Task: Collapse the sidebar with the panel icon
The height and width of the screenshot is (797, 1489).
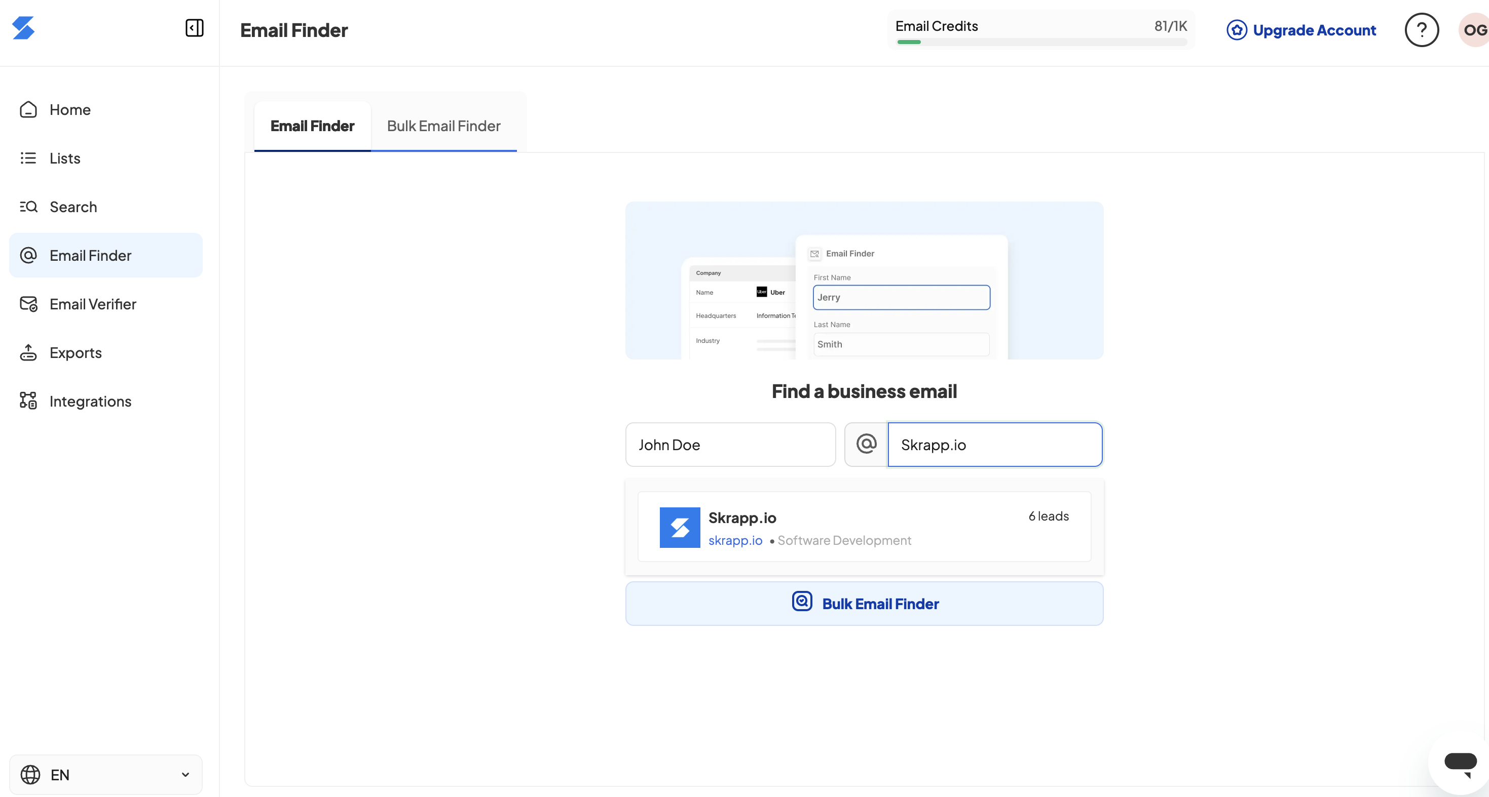Action: tap(194, 28)
